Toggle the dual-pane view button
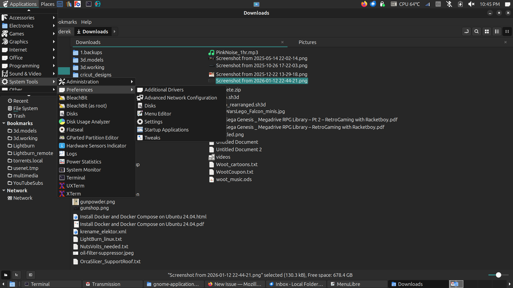The image size is (513, 288). pos(30,275)
